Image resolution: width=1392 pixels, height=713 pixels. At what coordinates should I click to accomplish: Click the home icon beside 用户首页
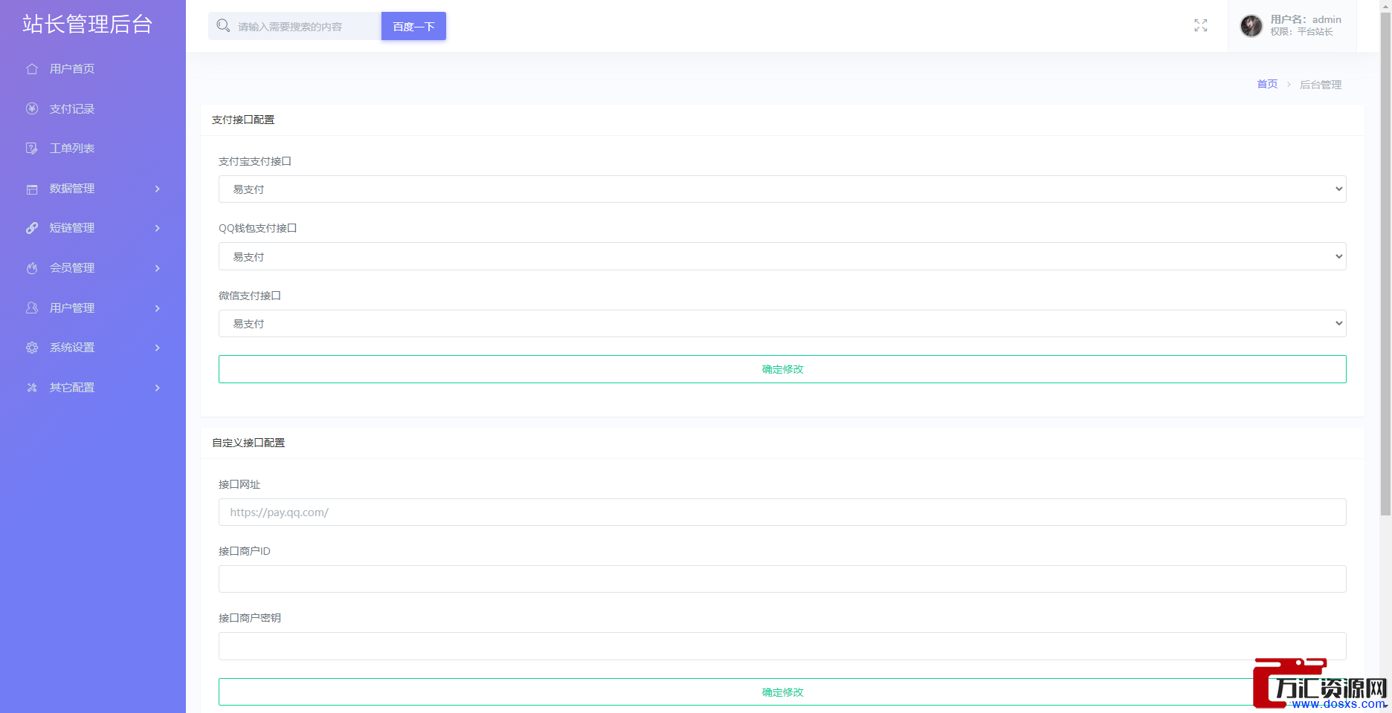coord(32,69)
